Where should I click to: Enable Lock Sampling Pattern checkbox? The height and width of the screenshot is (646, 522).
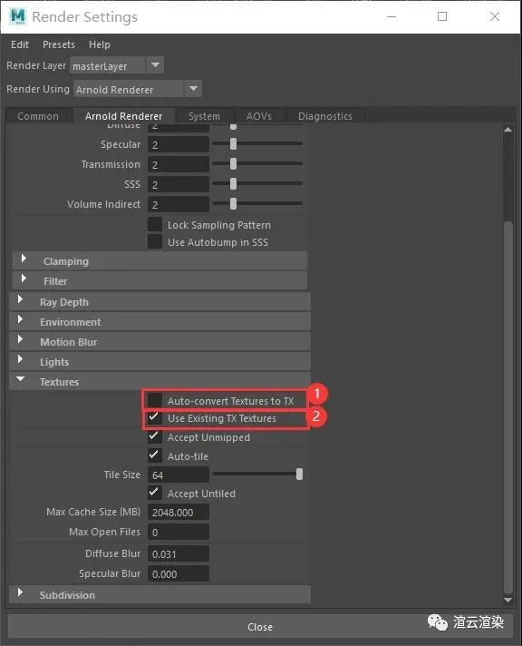tap(155, 224)
